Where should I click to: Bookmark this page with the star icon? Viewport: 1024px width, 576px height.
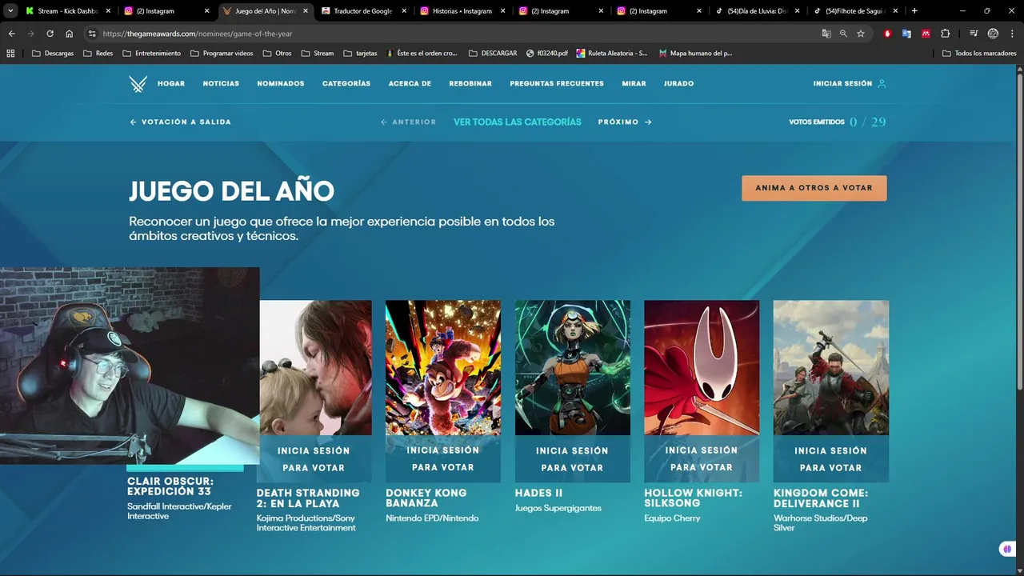pos(861,34)
